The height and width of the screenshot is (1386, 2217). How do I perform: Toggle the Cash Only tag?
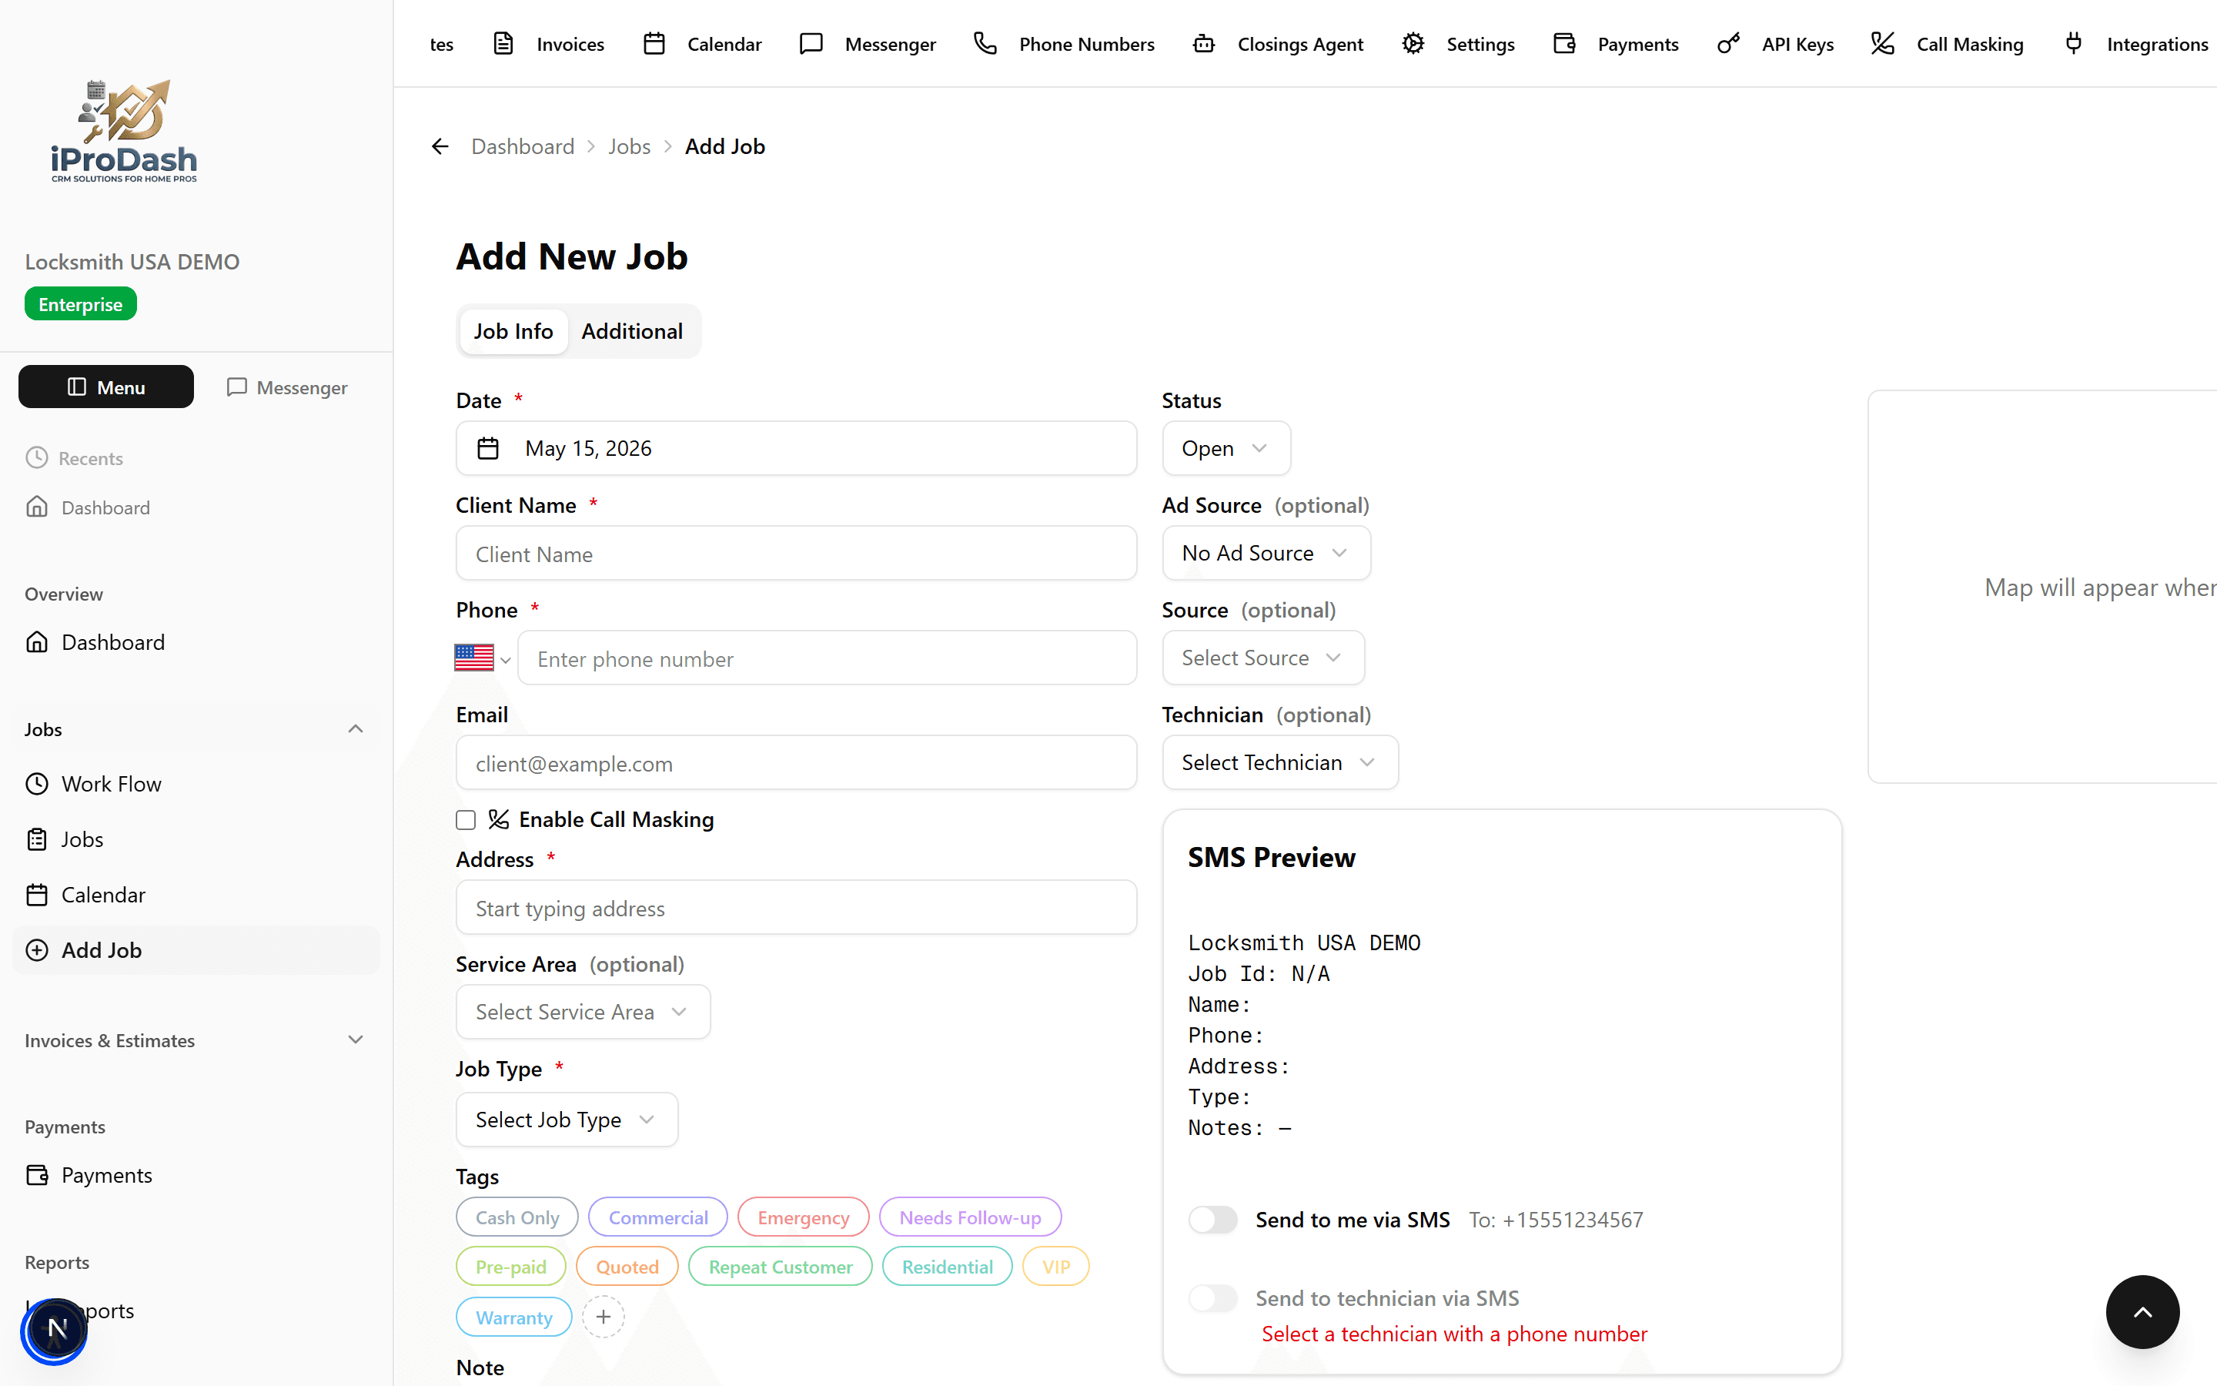(x=517, y=1217)
